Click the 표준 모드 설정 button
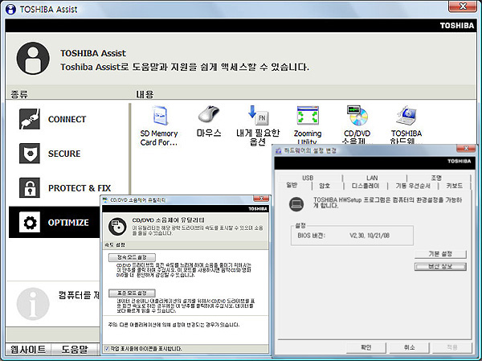Image resolution: width=482 pixels, height=361 pixels. coord(132,293)
